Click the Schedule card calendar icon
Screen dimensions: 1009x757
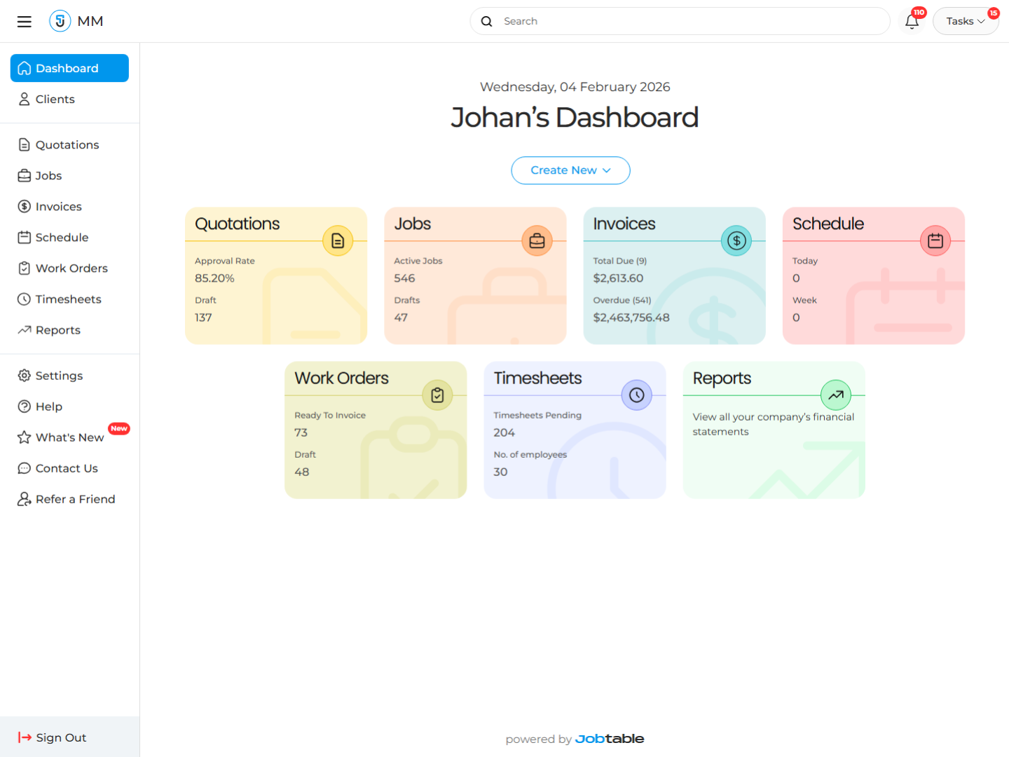pos(935,241)
